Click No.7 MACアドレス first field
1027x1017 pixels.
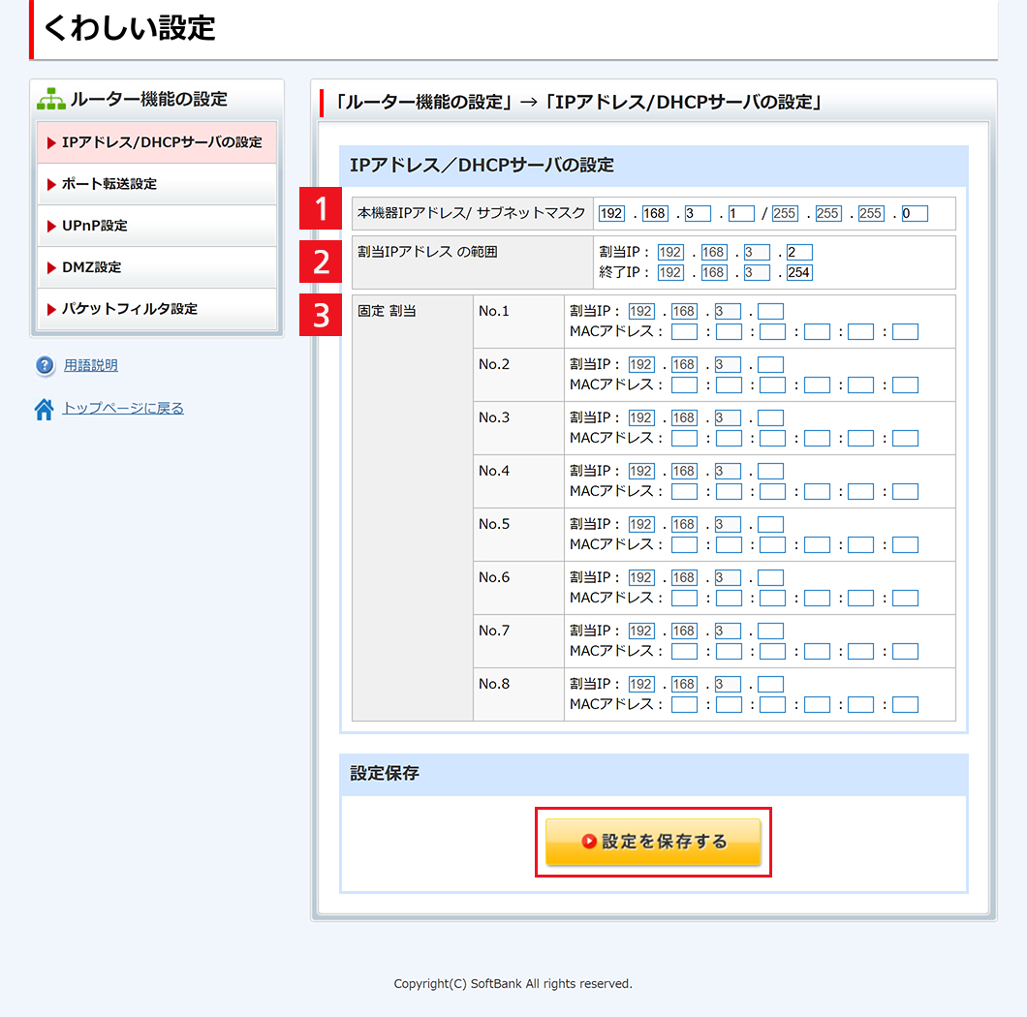pos(684,652)
